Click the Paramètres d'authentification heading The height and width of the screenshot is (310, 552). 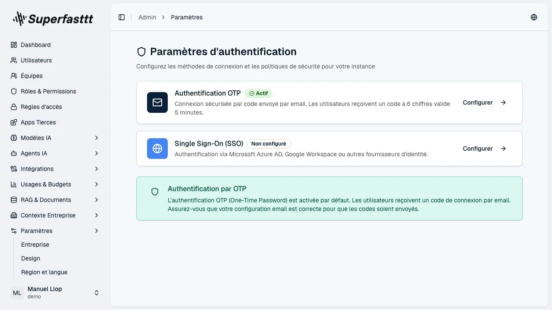223,52
